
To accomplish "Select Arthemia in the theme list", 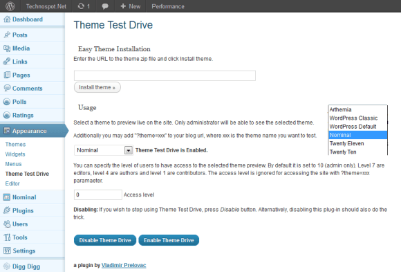I will 357,109.
